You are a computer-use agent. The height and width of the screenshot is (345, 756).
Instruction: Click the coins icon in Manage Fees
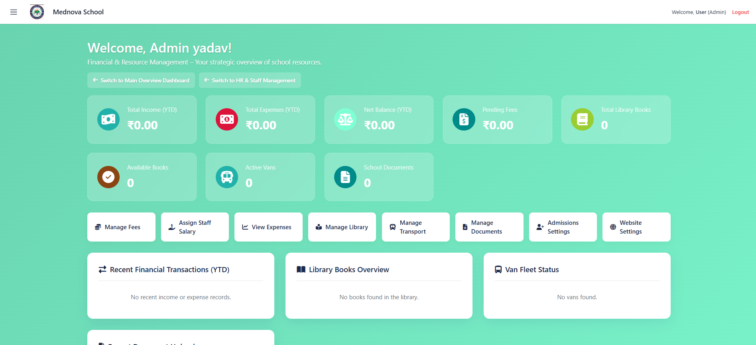pyautogui.click(x=98, y=227)
